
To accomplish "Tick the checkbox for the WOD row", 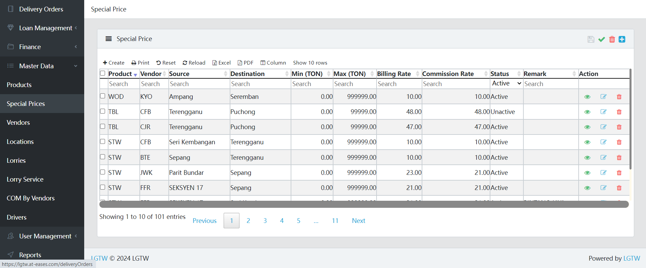I will point(103,96).
